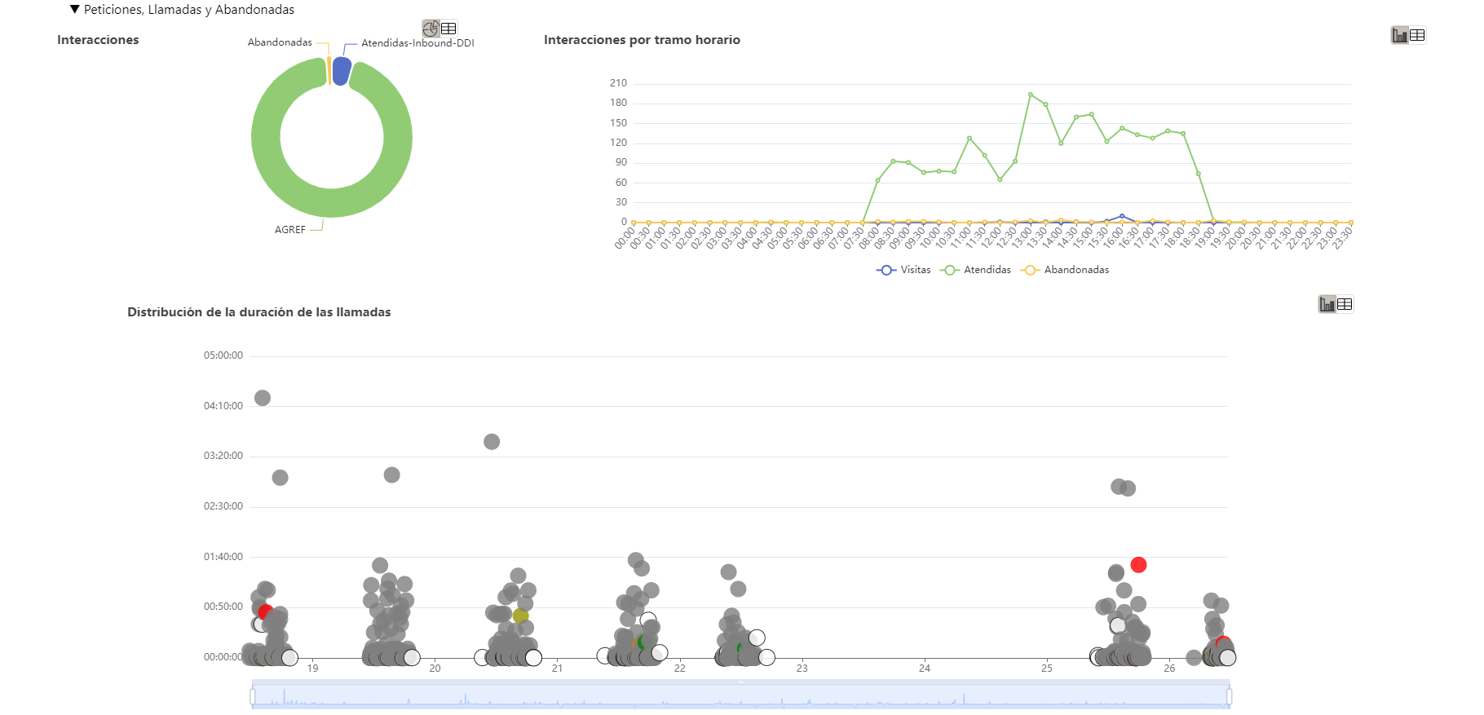Click the 210 y-axis label of the hourly chart
Viewport: 1484px width, 715px height.
pyautogui.click(x=619, y=83)
